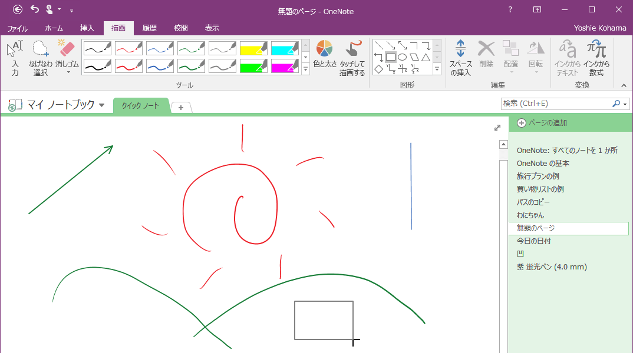Expand the shapes gallery
This screenshot has height=353, width=633.
click(437, 69)
